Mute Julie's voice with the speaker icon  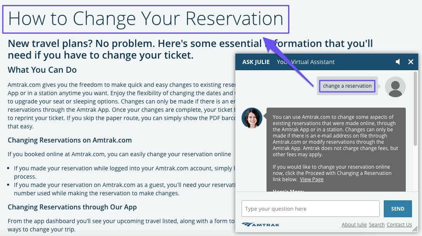(x=398, y=62)
